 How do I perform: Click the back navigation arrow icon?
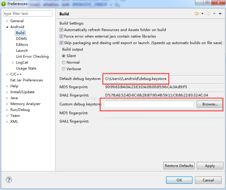pos(197,14)
